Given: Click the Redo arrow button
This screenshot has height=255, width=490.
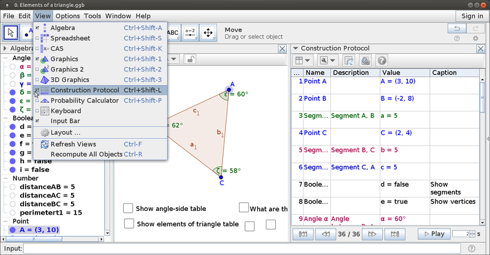Looking at the screenshot, I should pyautogui.click(x=475, y=28).
